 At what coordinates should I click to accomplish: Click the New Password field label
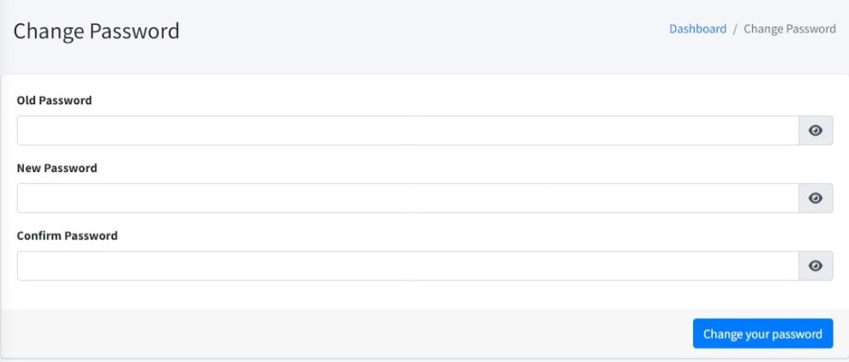[x=57, y=168]
